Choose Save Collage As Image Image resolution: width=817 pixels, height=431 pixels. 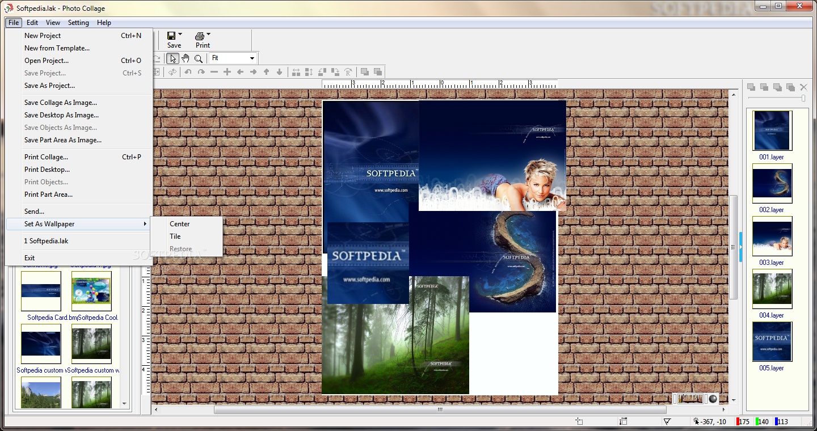pyautogui.click(x=79, y=103)
